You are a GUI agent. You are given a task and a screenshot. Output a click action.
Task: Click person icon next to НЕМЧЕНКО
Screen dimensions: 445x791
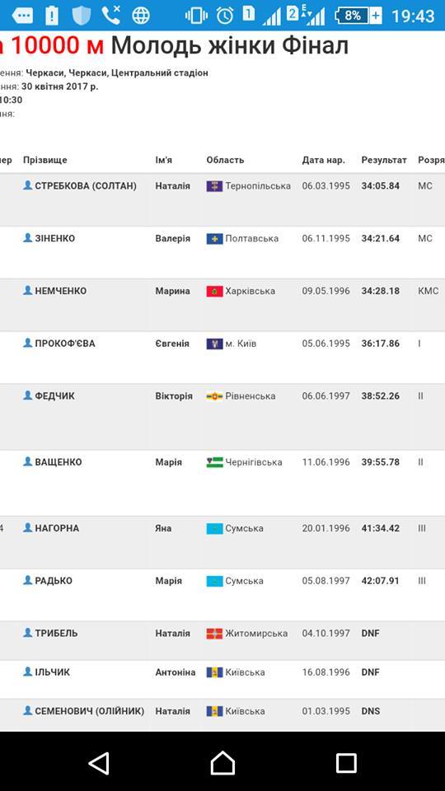click(x=28, y=290)
